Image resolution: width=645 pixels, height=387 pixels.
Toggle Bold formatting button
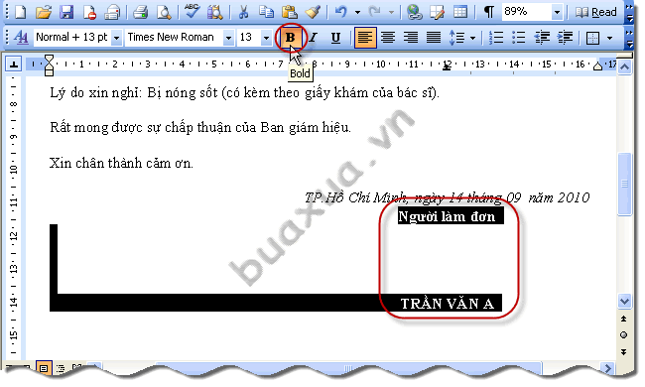(x=290, y=38)
